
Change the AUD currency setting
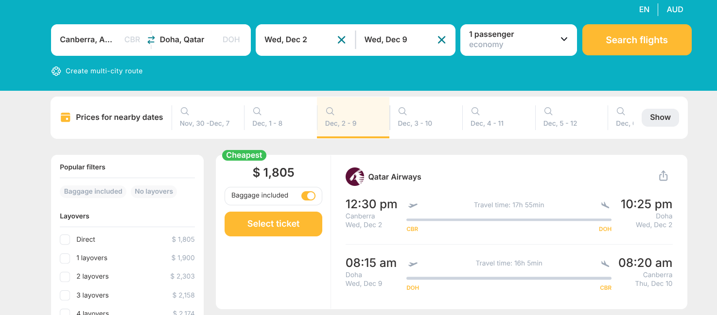pyautogui.click(x=675, y=10)
